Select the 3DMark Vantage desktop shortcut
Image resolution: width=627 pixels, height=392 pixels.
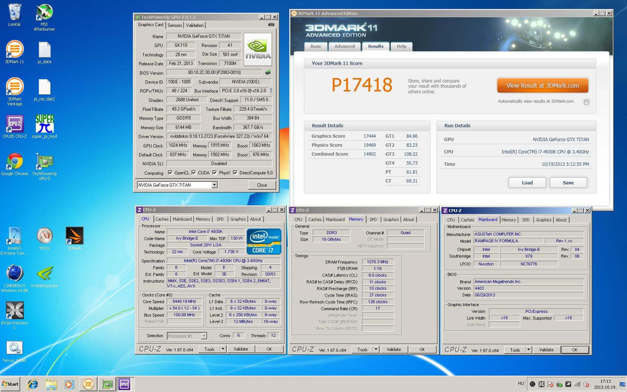[x=15, y=92]
